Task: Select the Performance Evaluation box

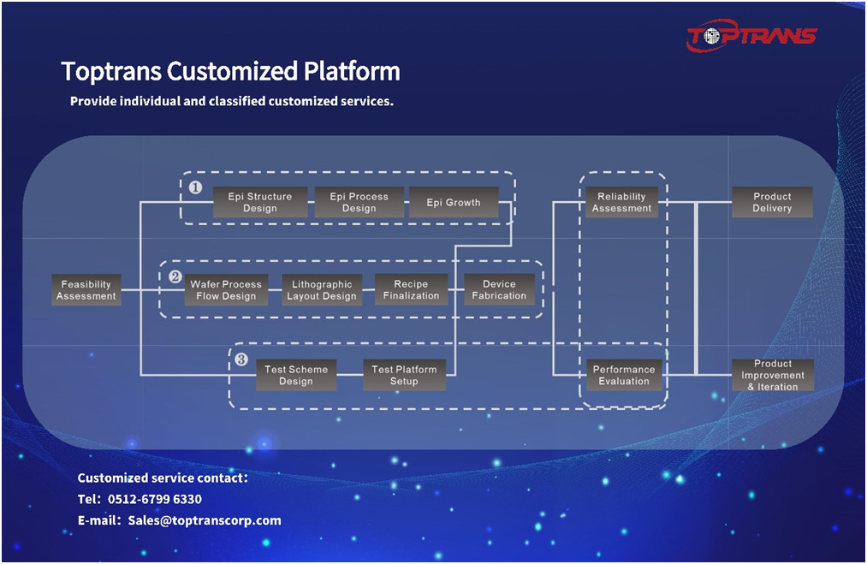Action: coord(623,375)
